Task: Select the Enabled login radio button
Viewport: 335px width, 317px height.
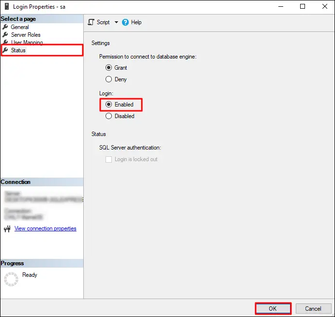Action: [109, 105]
